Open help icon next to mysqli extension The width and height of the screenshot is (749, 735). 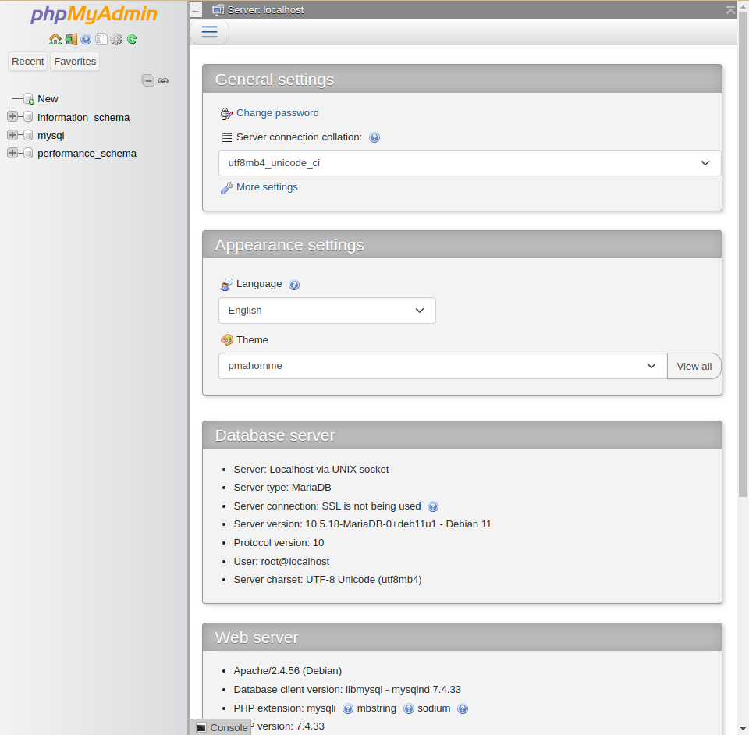(x=348, y=708)
